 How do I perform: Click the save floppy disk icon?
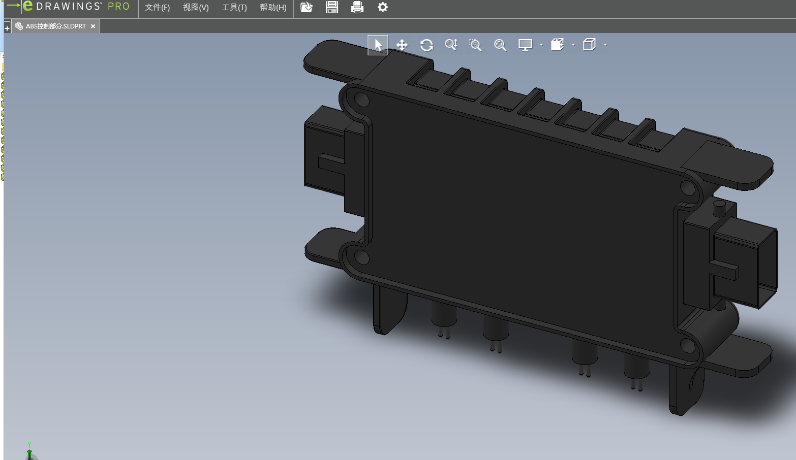coord(332,7)
